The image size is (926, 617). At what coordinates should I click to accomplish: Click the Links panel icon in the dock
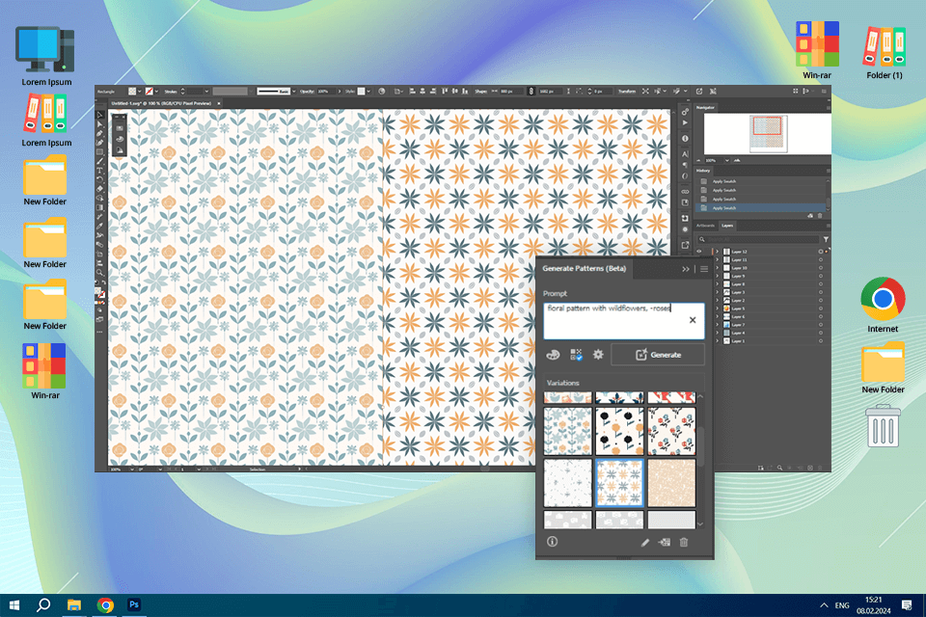(685, 191)
